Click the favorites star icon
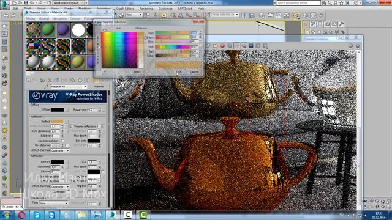 pos(342,3)
